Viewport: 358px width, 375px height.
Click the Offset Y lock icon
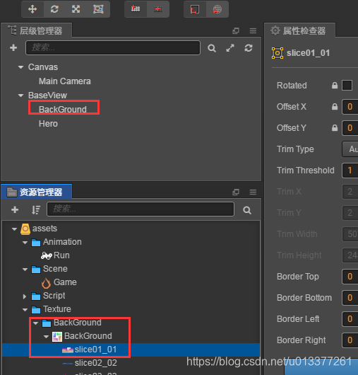pyautogui.click(x=335, y=128)
